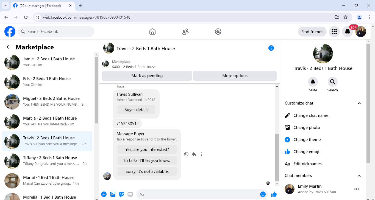Screen dimensions: 375x200
Task: Click the Chrome profile avatar icon
Action: point(359,17)
